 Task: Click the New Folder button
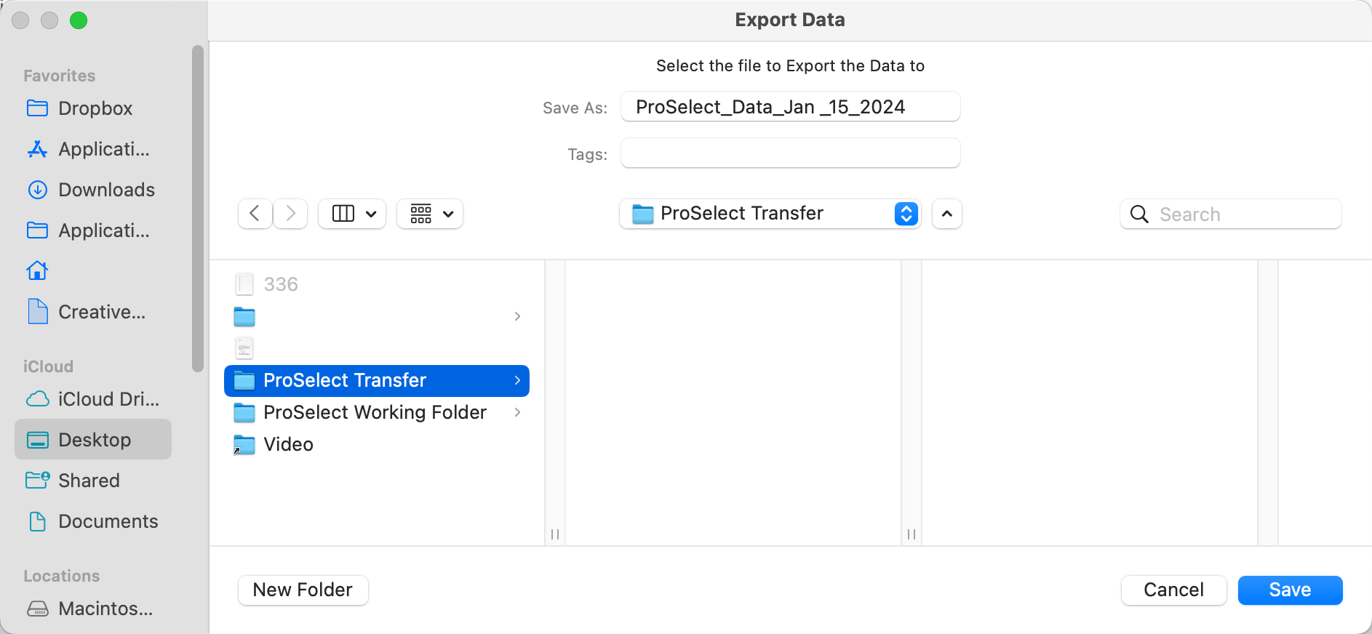(303, 590)
